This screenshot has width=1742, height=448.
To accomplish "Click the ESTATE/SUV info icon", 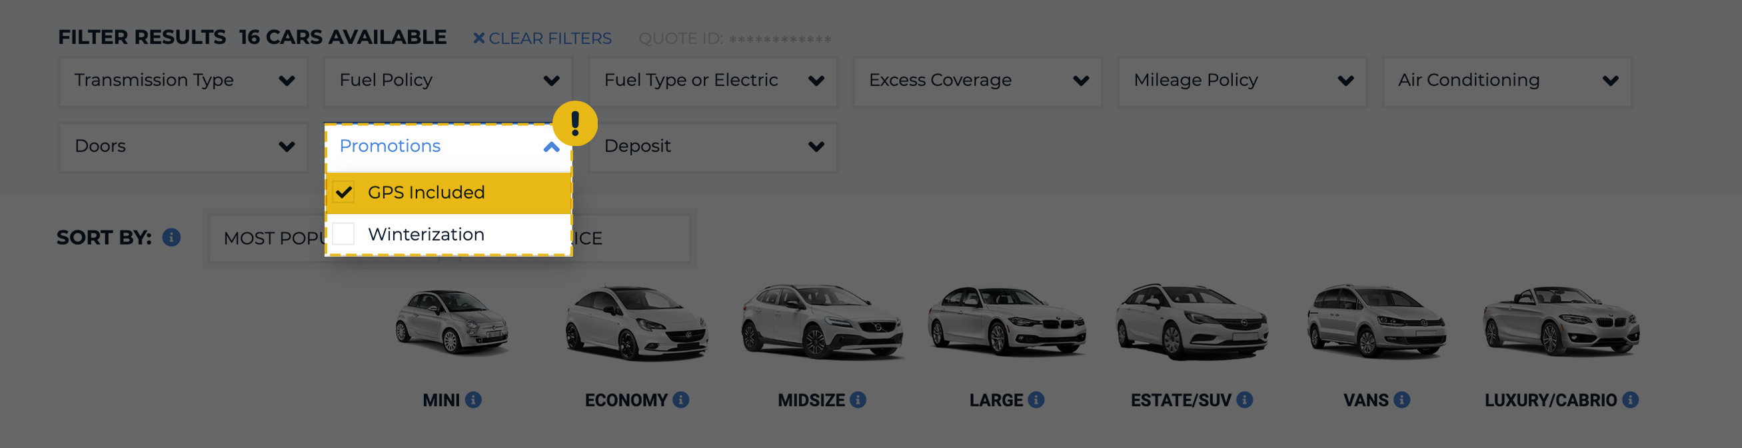I will pyautogui.click(x=1244, y=400).
